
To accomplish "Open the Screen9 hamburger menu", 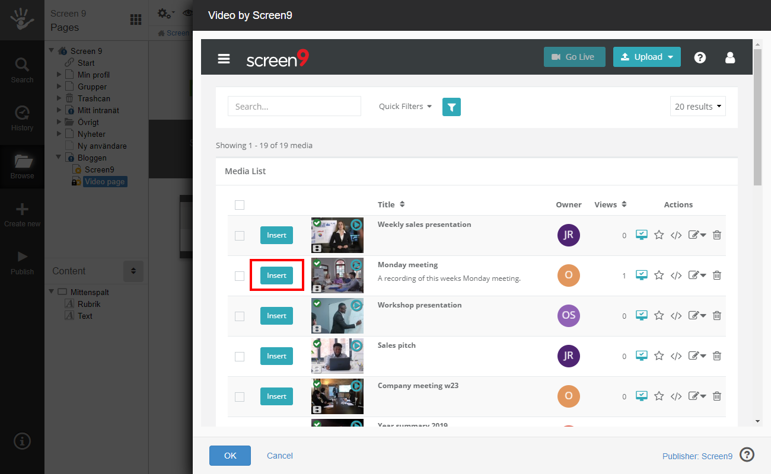I will click(224, 57).
